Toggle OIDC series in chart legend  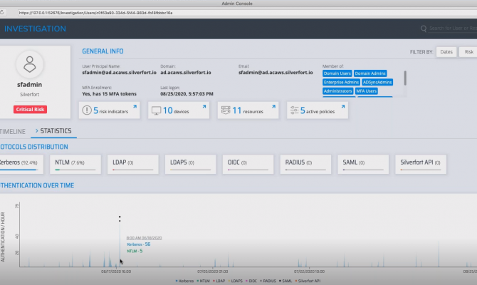pos(251,281)
